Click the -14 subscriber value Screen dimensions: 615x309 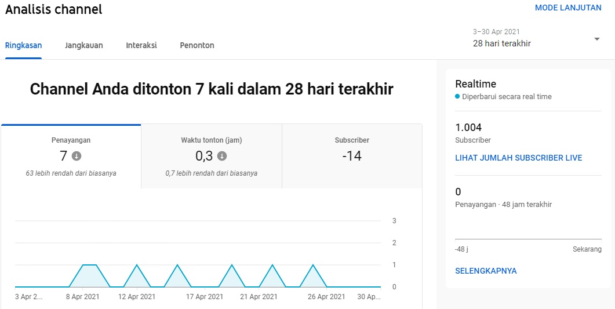[x=352, y=156]
